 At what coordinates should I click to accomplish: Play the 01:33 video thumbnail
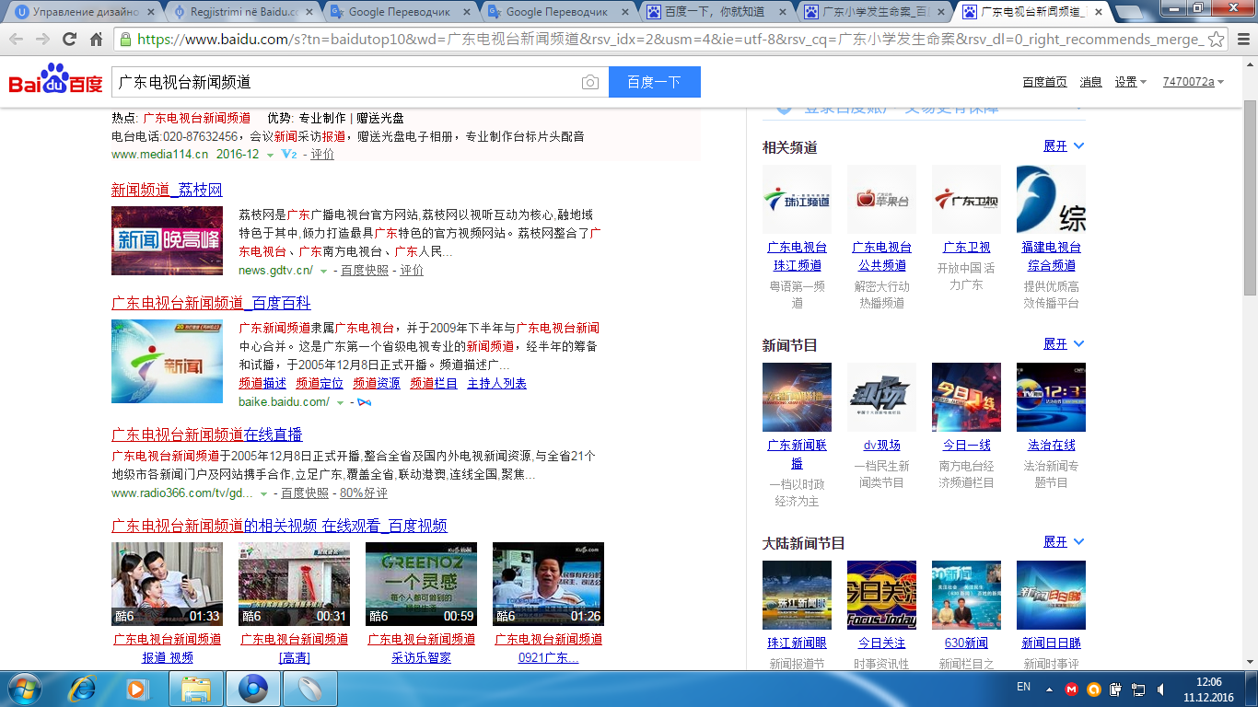(167, 584)
